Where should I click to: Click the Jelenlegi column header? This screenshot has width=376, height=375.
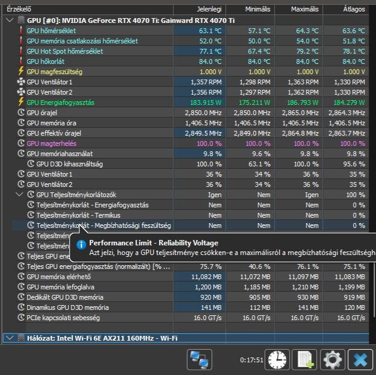(x=199, y=9)
